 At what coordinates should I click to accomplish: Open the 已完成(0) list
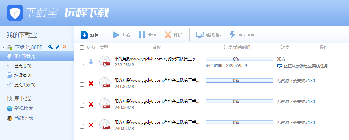(23, 66)
